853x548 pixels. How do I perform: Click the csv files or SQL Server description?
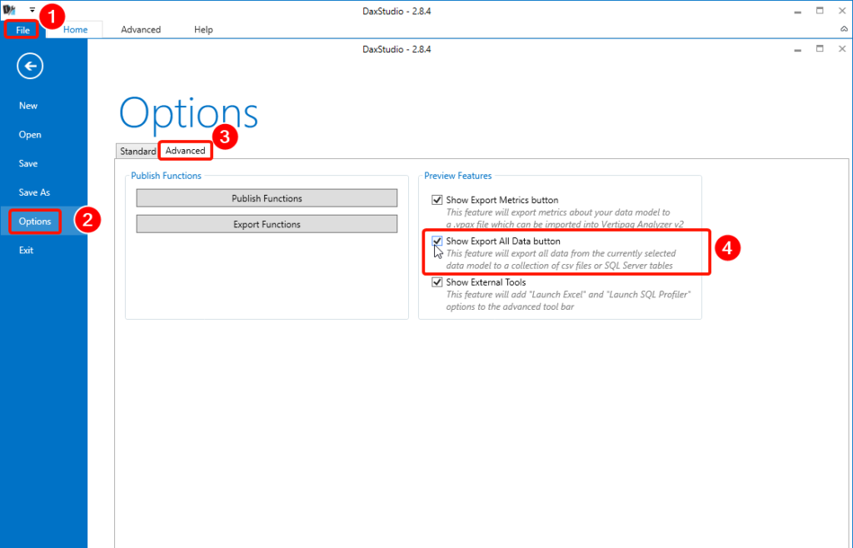click(561, 259)
